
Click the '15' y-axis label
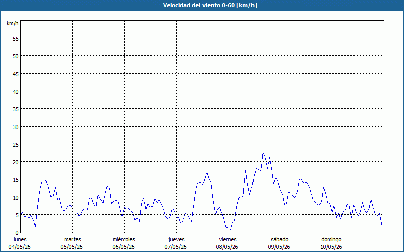(16, 180)
